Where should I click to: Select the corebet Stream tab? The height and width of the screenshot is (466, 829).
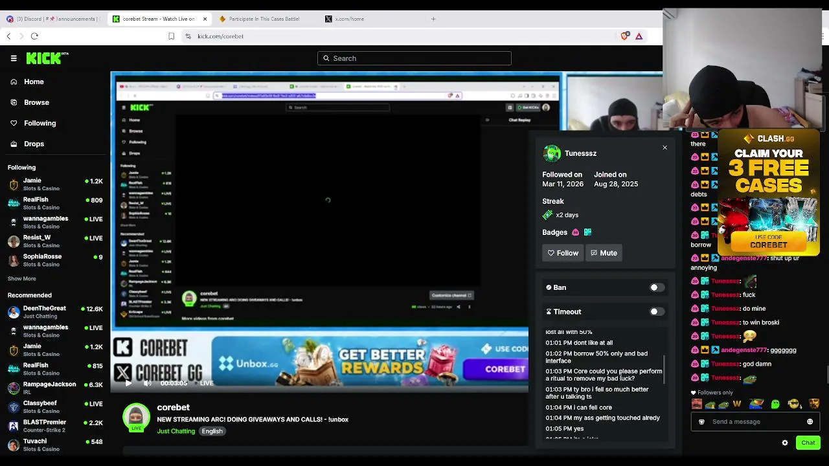(x=159, y=19)
